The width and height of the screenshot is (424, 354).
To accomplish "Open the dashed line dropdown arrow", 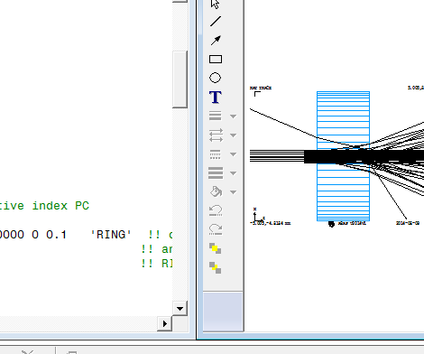I will [x=233, y=154].
